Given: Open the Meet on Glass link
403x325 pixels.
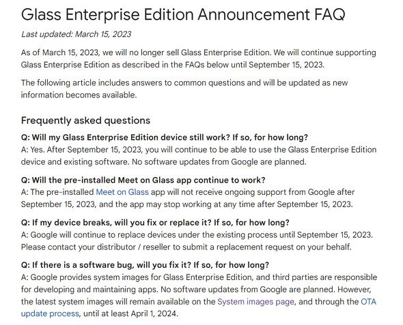Looking at the screenshot, I should 122,192.
